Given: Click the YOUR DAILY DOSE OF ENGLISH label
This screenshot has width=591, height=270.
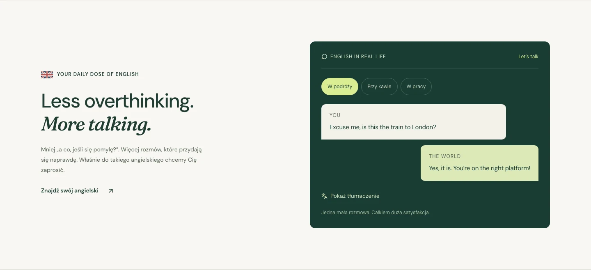Looking at the screenshot, I should (98, 74).
